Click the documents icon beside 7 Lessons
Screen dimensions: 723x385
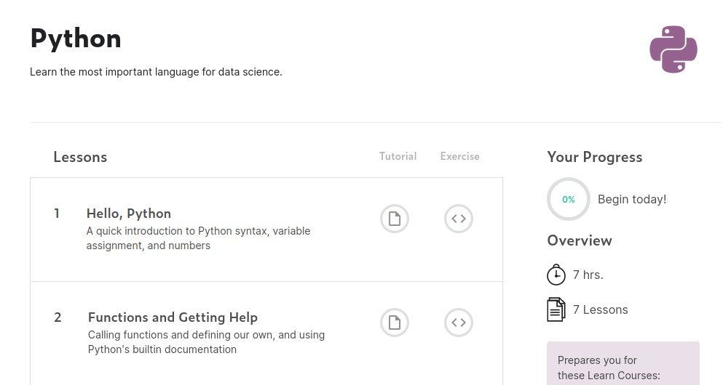(x=556, y=309)
